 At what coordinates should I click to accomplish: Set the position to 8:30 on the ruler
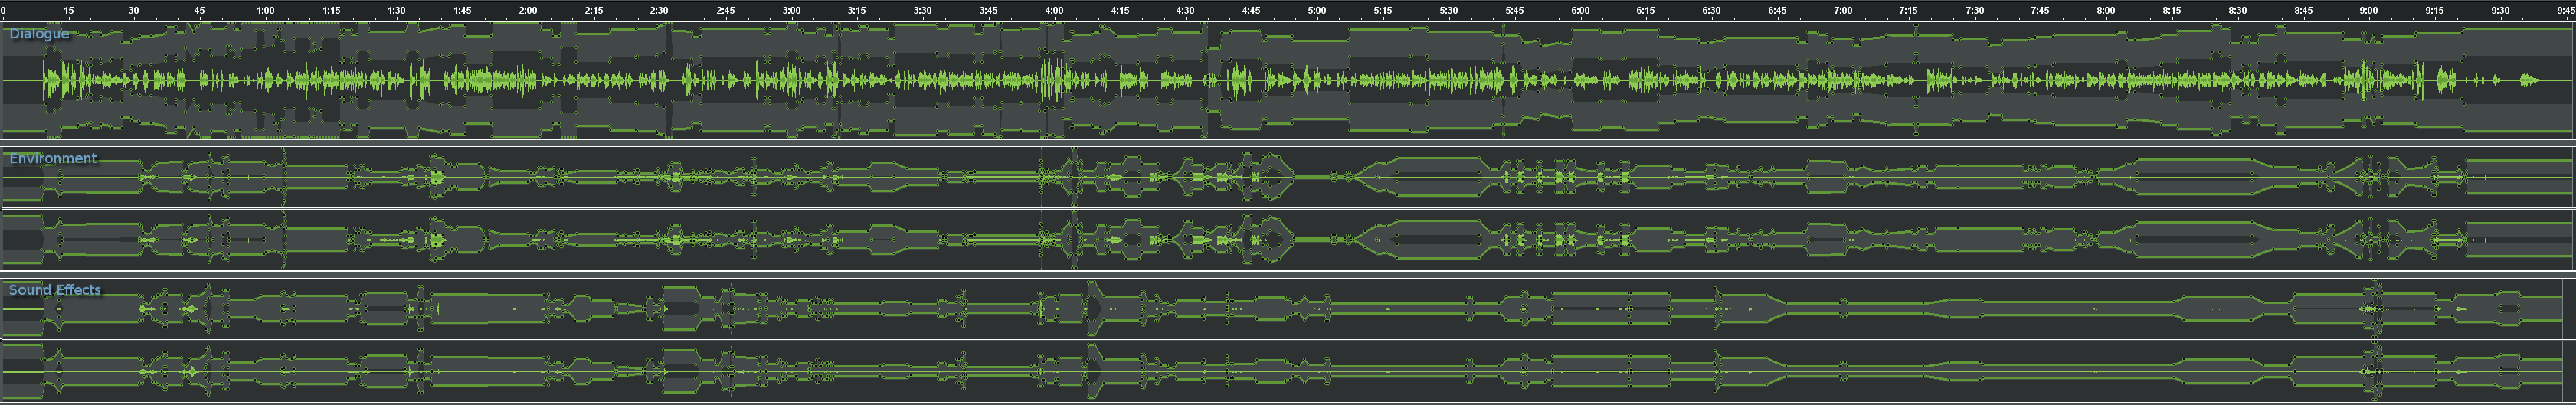tap(2237, 11)
